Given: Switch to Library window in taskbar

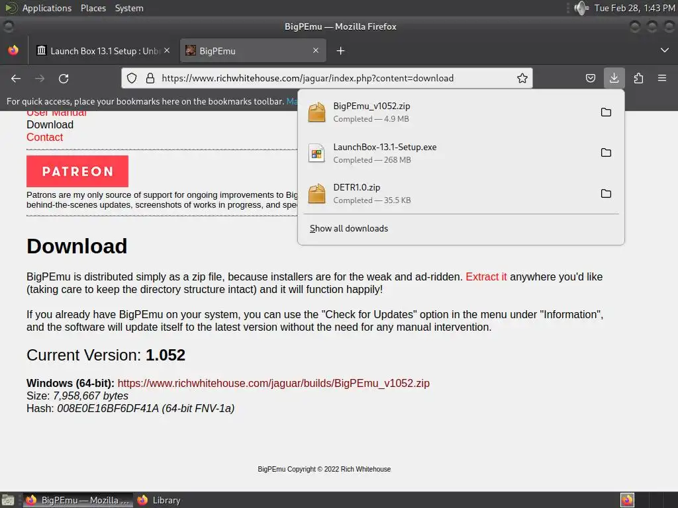Looking at the screenshot, I should point(159,500).
